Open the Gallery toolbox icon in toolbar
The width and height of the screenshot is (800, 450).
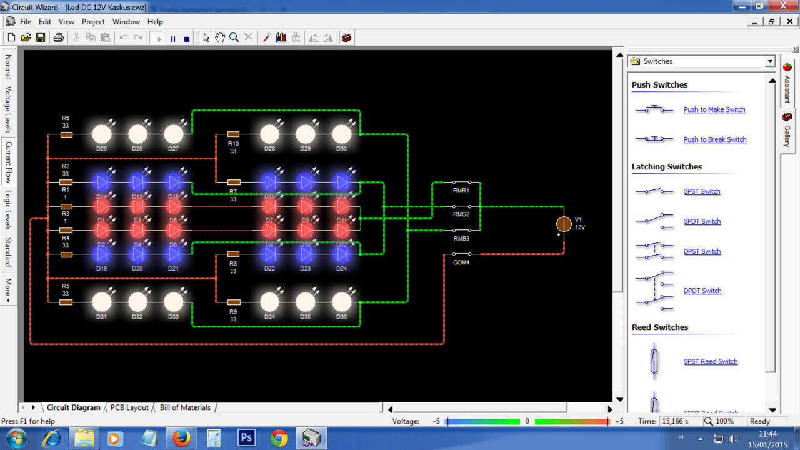pyautogui.click(x=346, y=38)
